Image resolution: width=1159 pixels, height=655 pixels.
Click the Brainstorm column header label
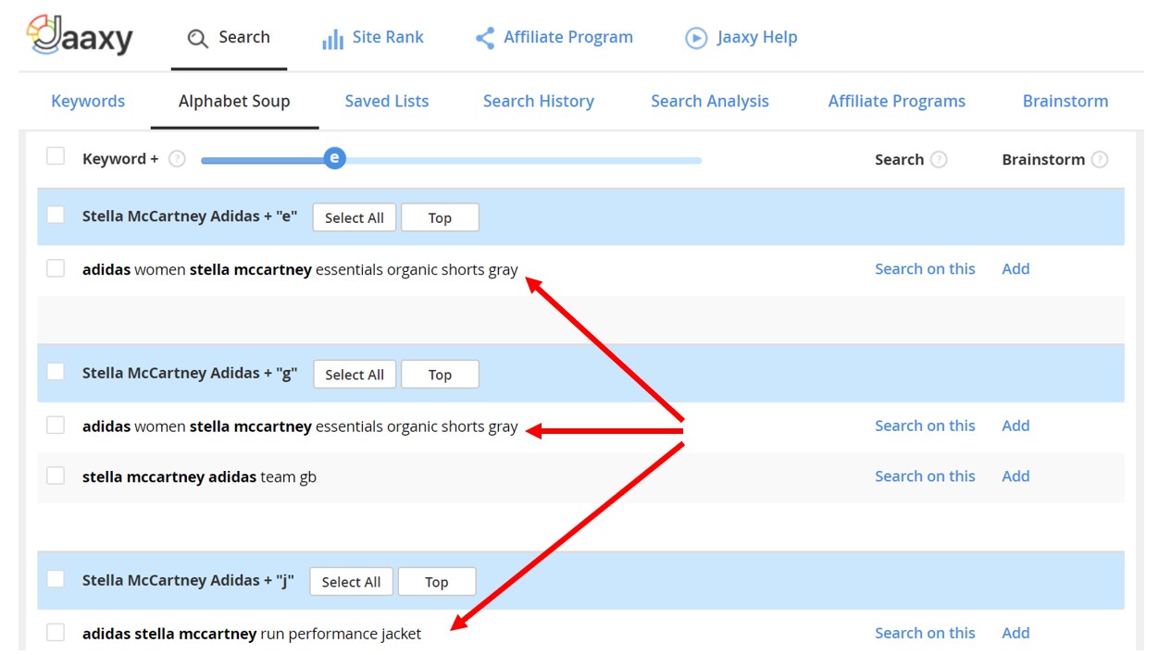[x=1043, y=159]
